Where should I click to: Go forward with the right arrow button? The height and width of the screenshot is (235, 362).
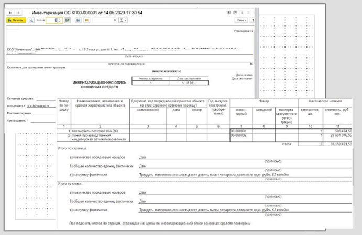(x=18, y=13)
